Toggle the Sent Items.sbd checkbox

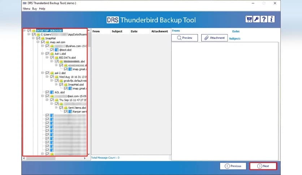coord(61,108)
